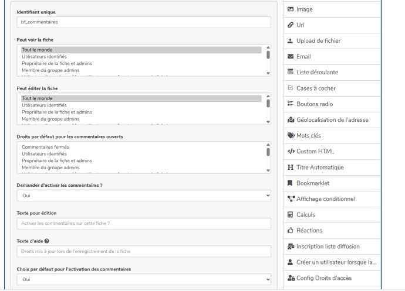Click the Custom HTML code icon
This screenshot has height=291, width=405.
(291, 152)
